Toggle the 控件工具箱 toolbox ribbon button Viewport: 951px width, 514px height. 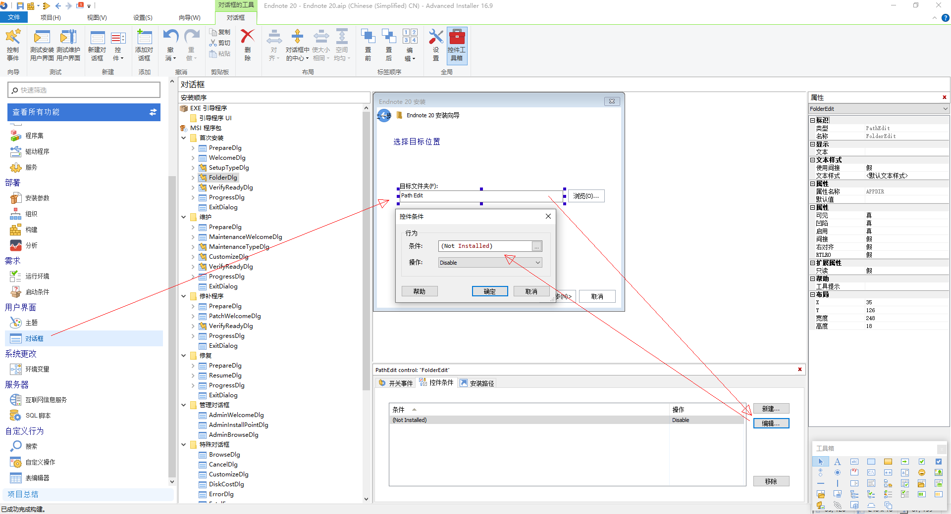point(457,46)
